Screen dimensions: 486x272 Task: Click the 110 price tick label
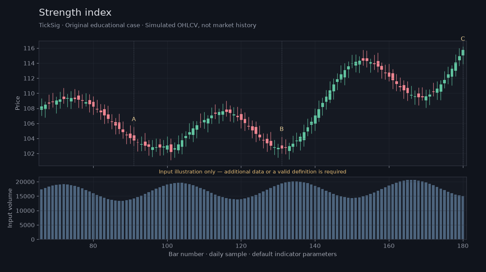tap(29, 93)
